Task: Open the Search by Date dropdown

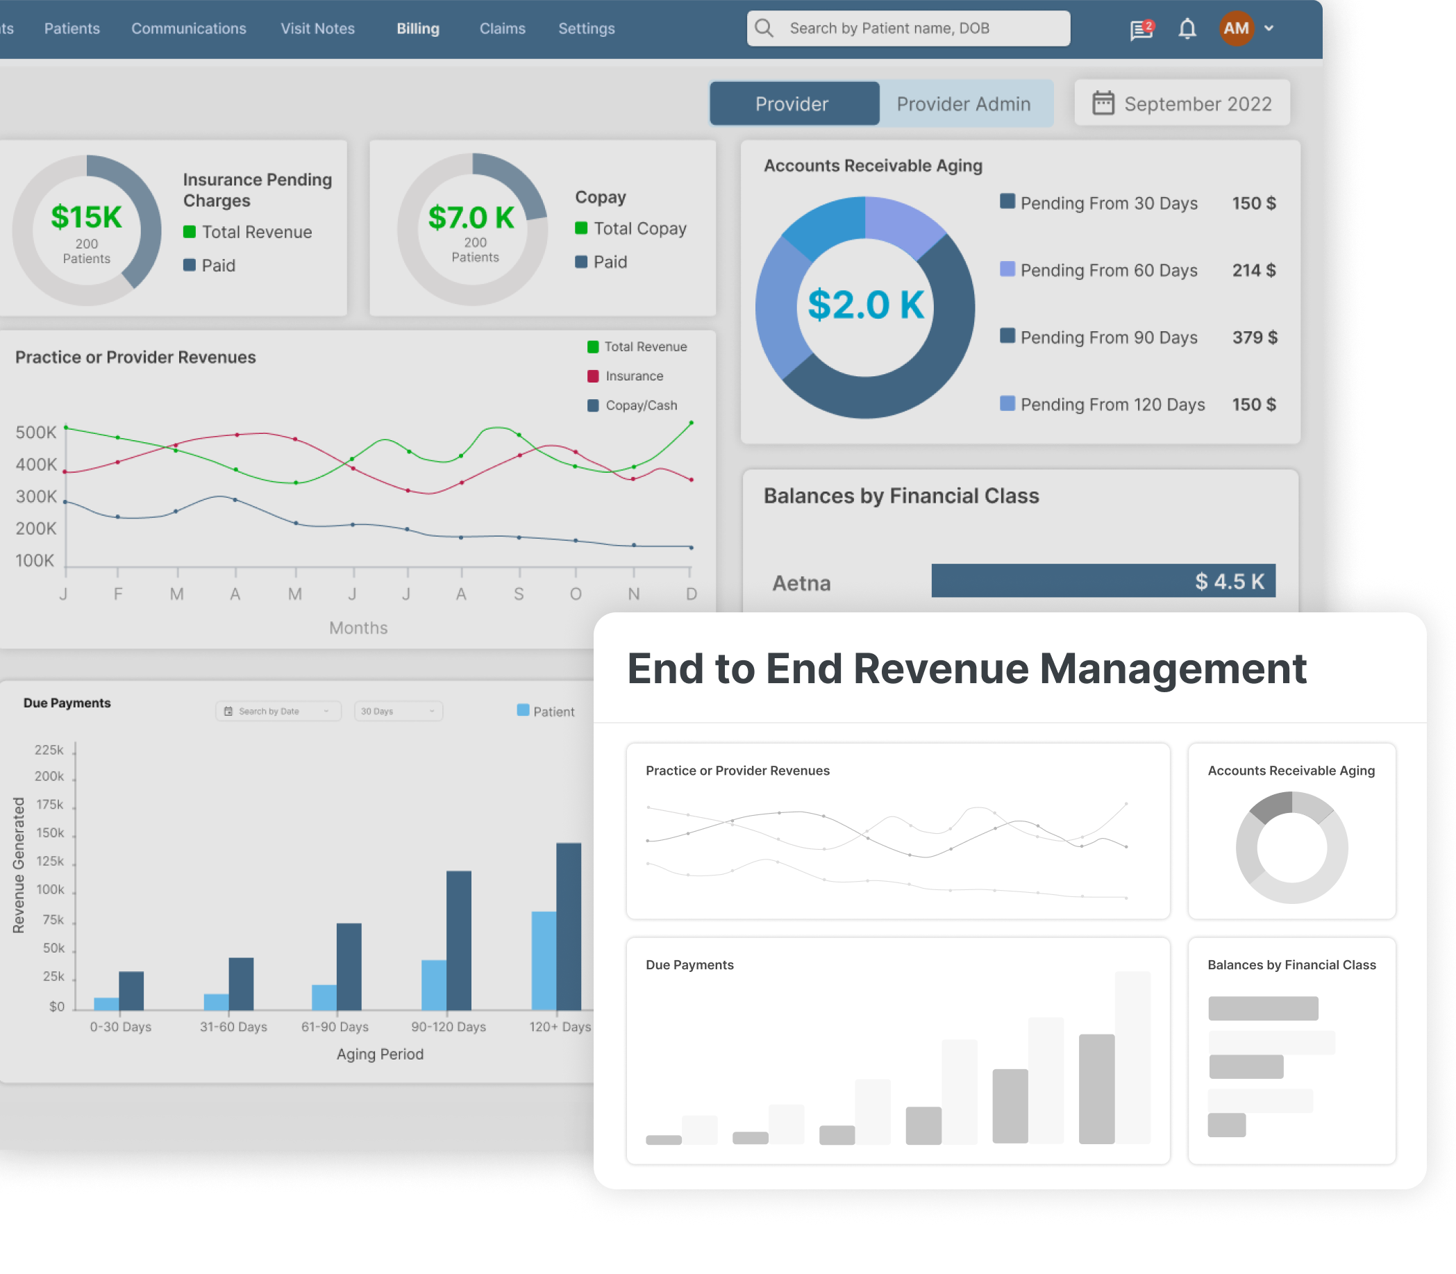Action: click(278, 711)
